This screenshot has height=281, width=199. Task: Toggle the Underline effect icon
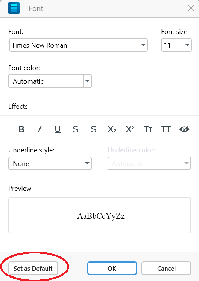coord(58,129)
